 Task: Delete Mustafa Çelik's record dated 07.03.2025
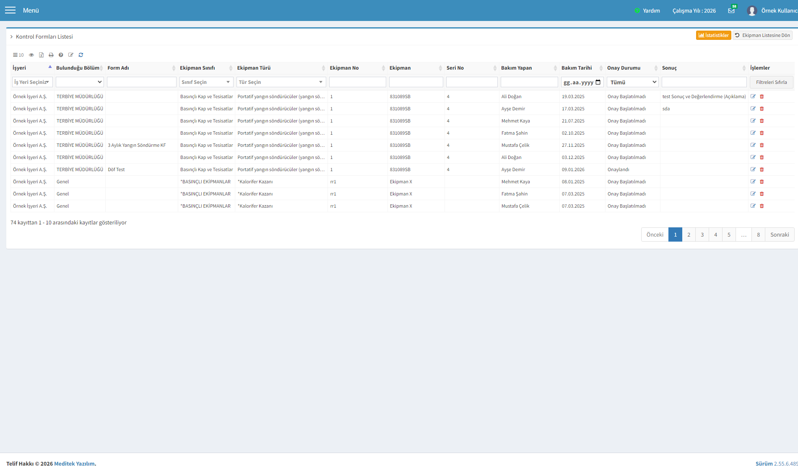click(762, 206)
